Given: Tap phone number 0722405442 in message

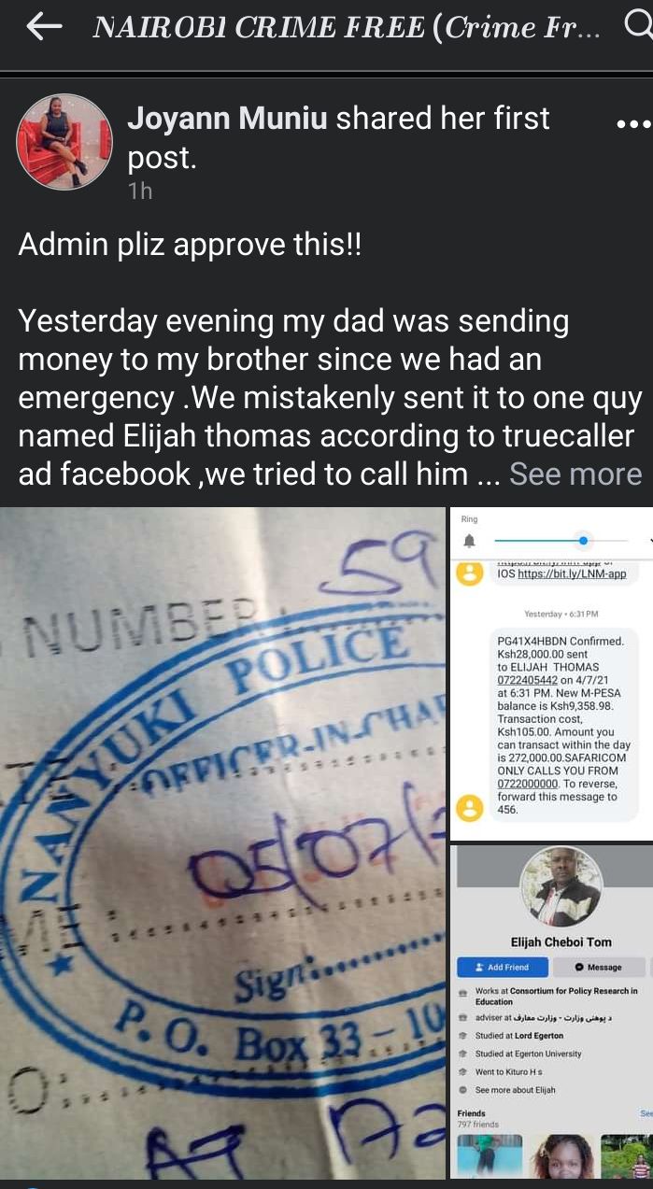Looking at the screenshot, I should coord(529,681).
